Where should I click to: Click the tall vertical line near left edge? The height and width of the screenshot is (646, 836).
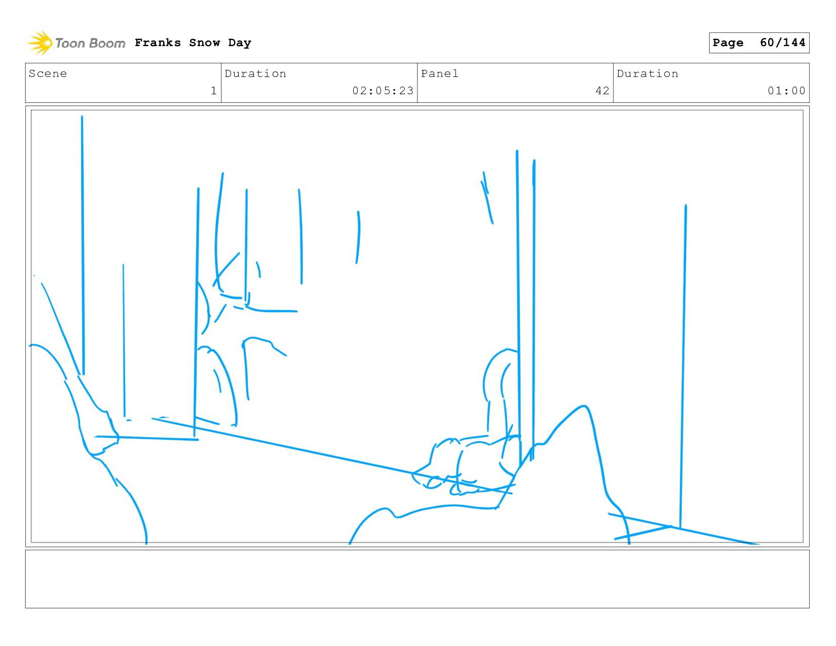pyautogui.click(x=83, y=246)
